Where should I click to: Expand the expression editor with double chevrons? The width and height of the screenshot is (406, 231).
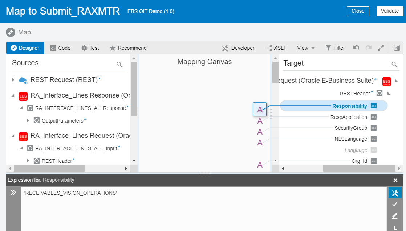(13, 193)
